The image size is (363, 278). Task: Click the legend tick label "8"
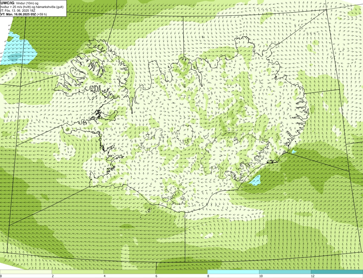(x=208, y=276)
